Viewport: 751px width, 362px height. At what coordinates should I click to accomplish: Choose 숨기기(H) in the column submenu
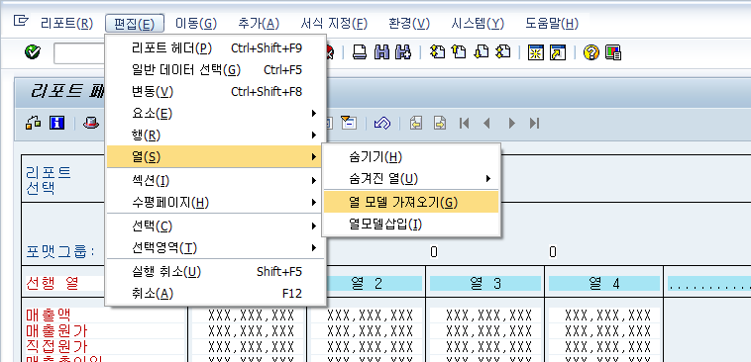pos(411,157)
